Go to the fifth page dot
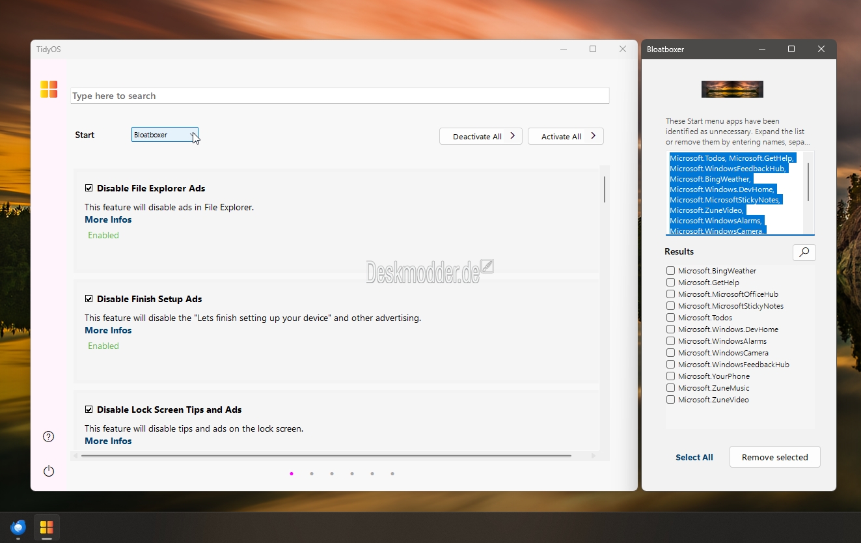 point(372,474)
